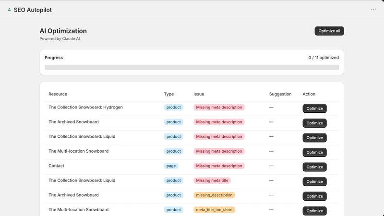Optimize The Collection Snowboard: Hydrogen row
Image resolution: width=384 pixels, height=216 pixels.
(x=314, y=108)
